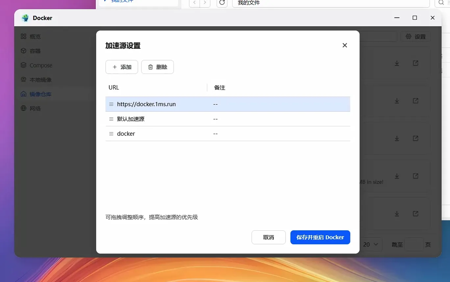Click the 取消 button
This screenshot has width=450, height=282.
tap(268, 237)
